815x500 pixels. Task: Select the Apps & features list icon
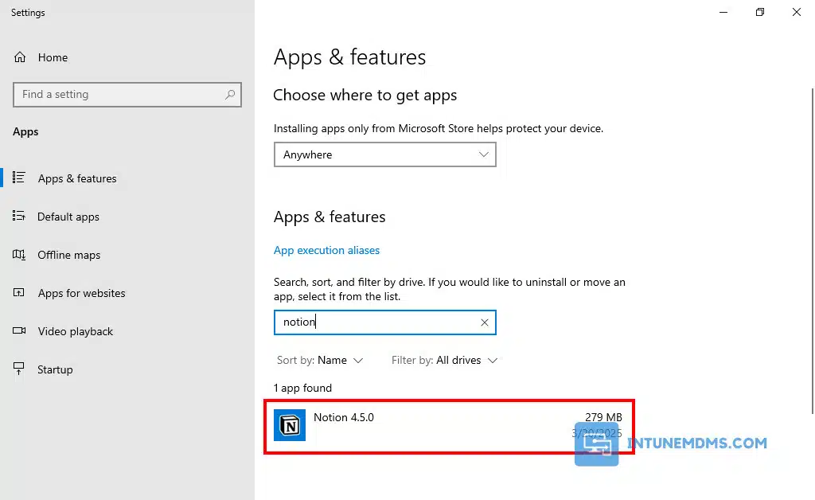19,178
